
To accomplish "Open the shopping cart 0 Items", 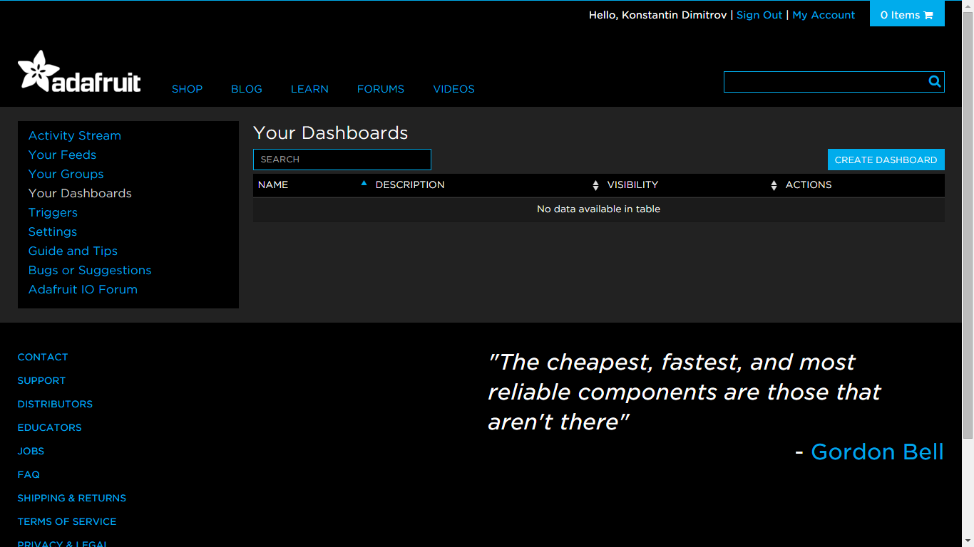I will coord(907,14).
